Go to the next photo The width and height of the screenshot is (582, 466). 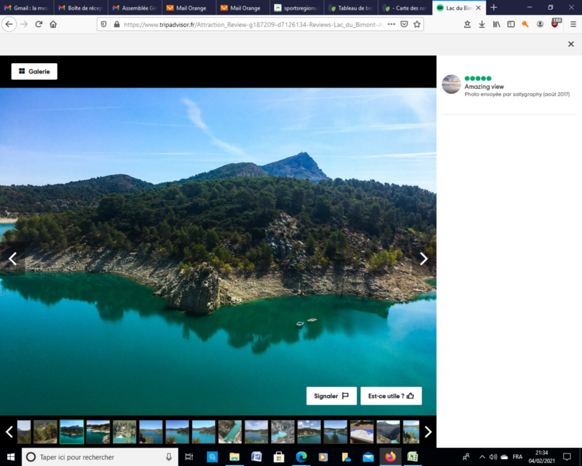coord(424,259)
